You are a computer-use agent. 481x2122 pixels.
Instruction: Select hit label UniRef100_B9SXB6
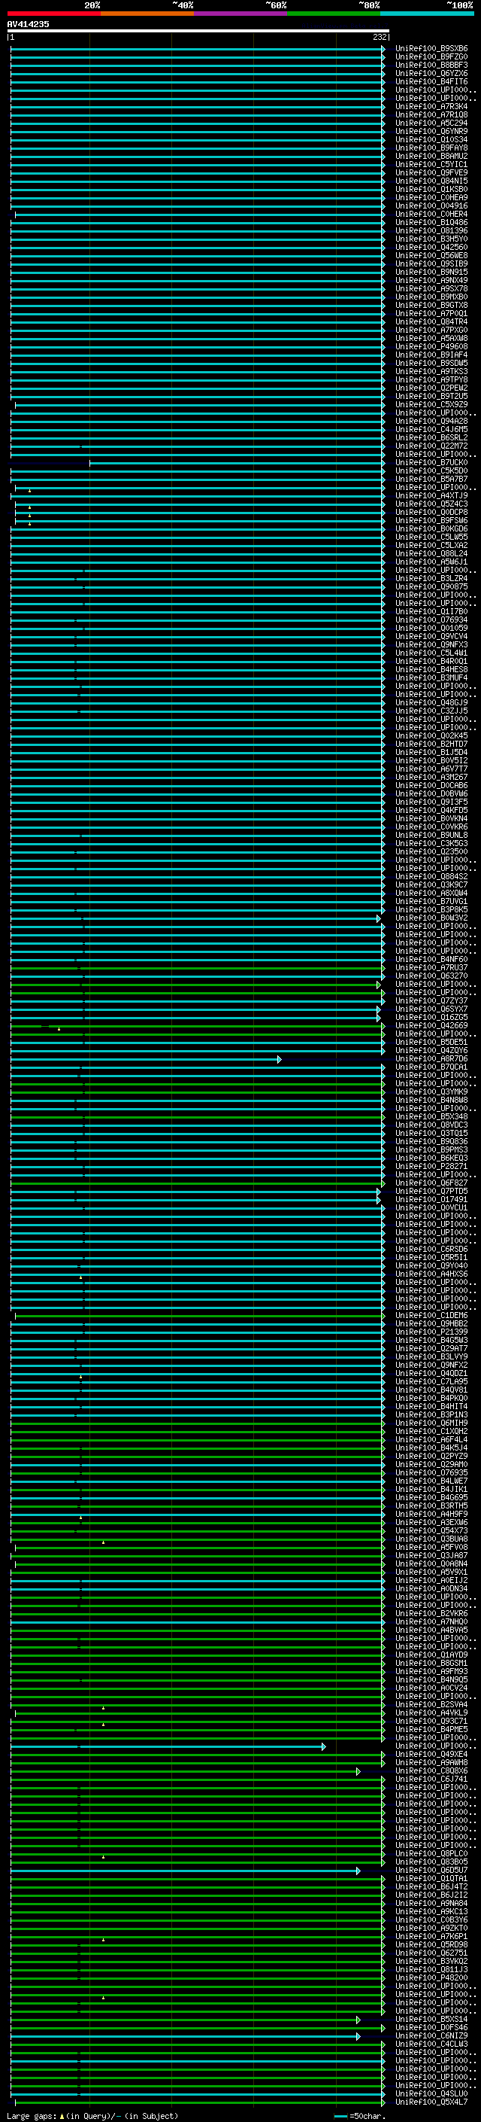coord(431,49)
